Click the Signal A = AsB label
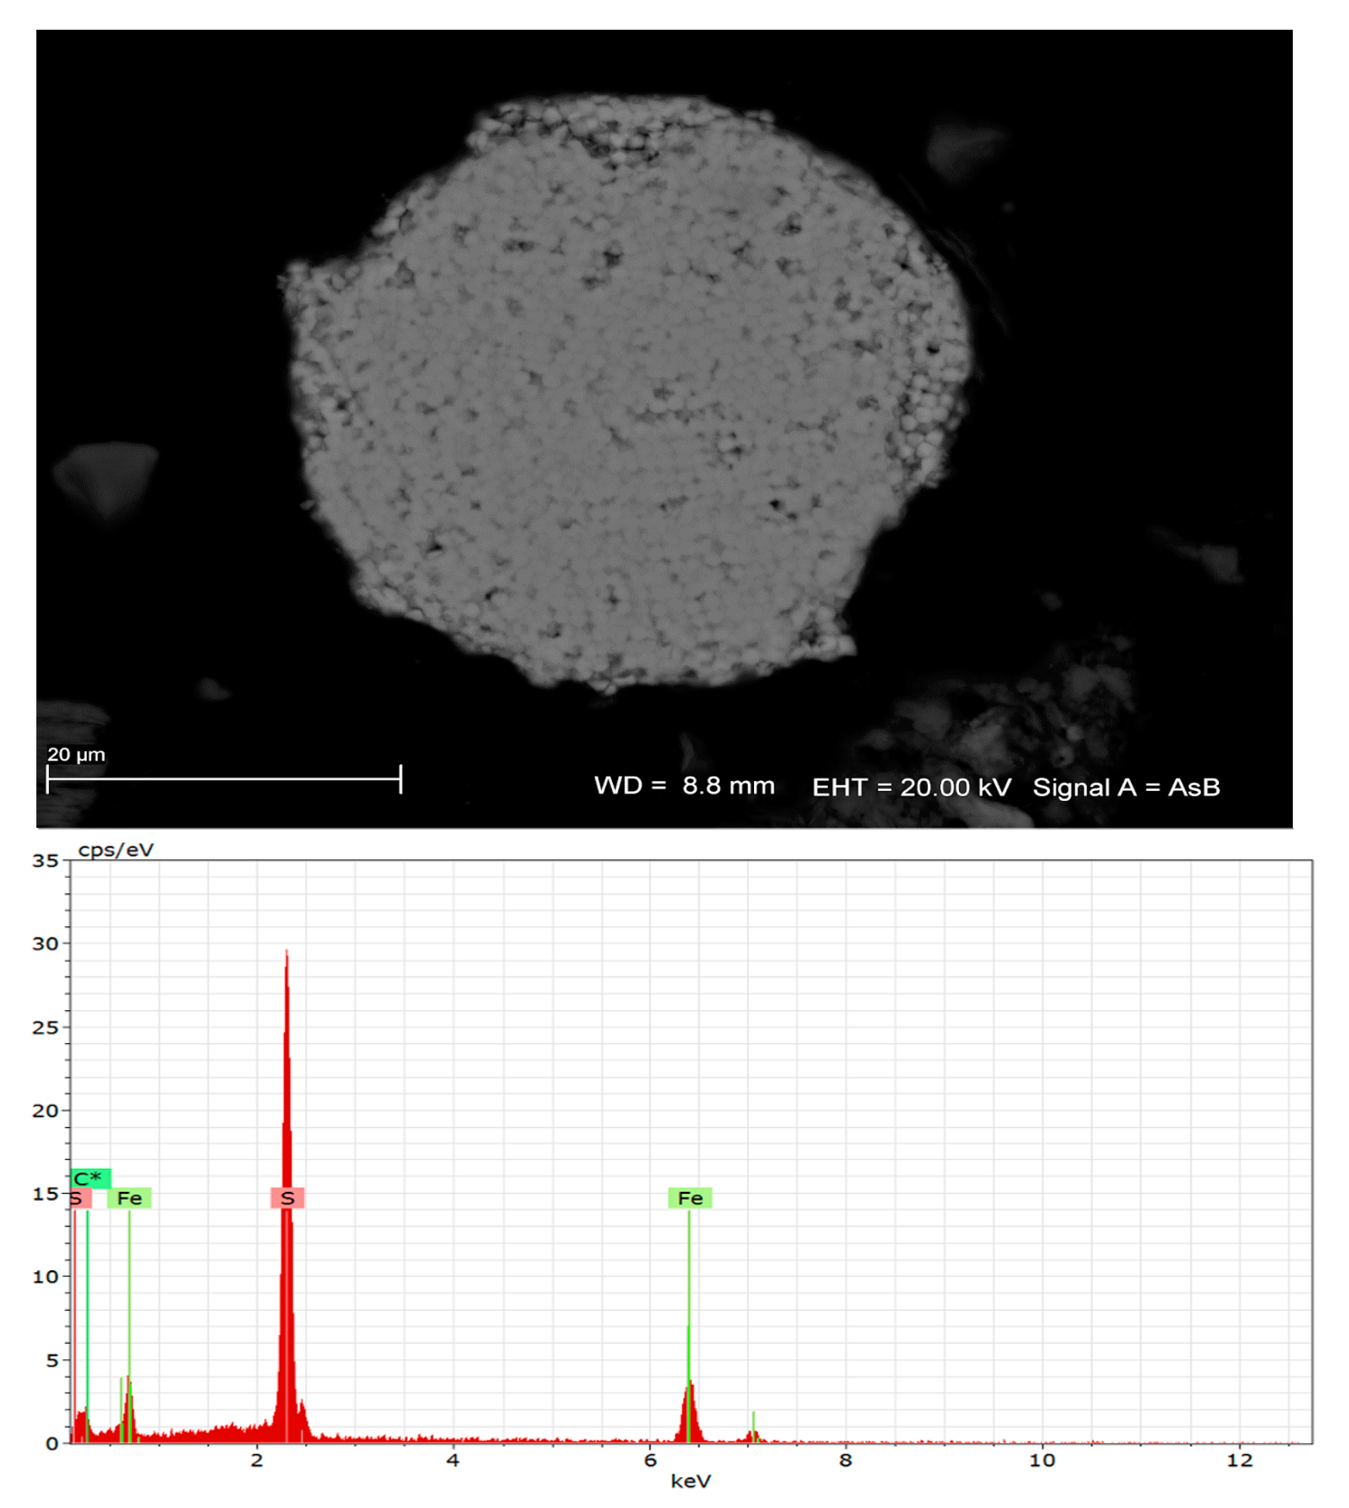 pyautogui.click(x=1126, y=787)
